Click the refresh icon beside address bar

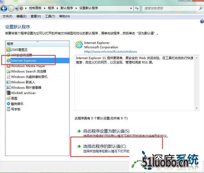click(x=137, y=8)
